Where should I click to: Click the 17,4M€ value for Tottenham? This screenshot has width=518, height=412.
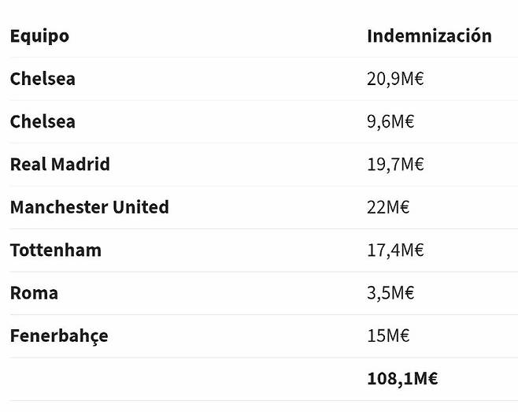coord(395,251)
